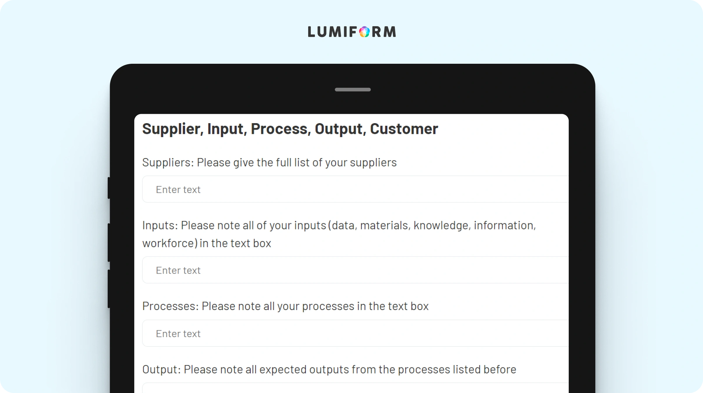This screenshot has height=393, width=703.
Task: Click the partially visible Output text field
Action: point(355,388)
